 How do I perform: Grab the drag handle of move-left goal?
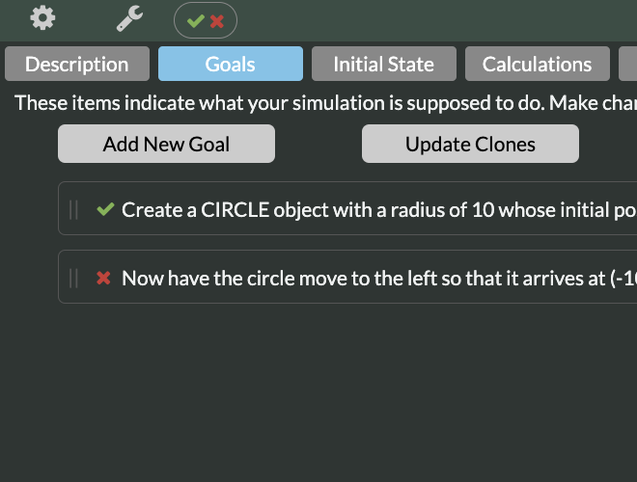(x=73, y=279)
